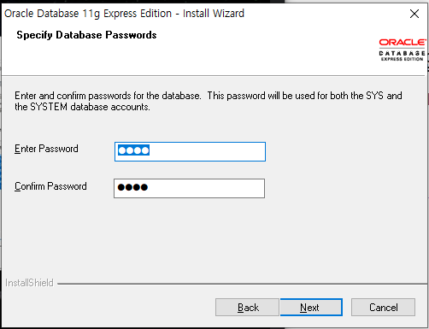Click the highlighted dots in Enter Password
Screen dimensions: 429x329
click(x=133, y=150)
